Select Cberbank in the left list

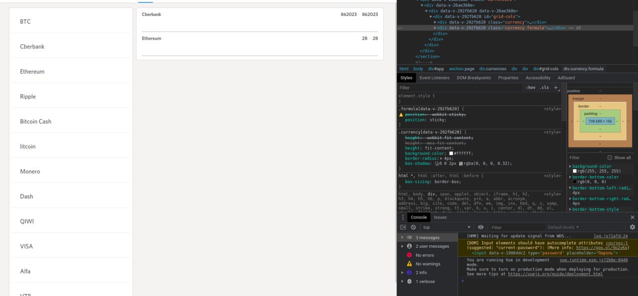pyautogui.click(x=71, y=47)
